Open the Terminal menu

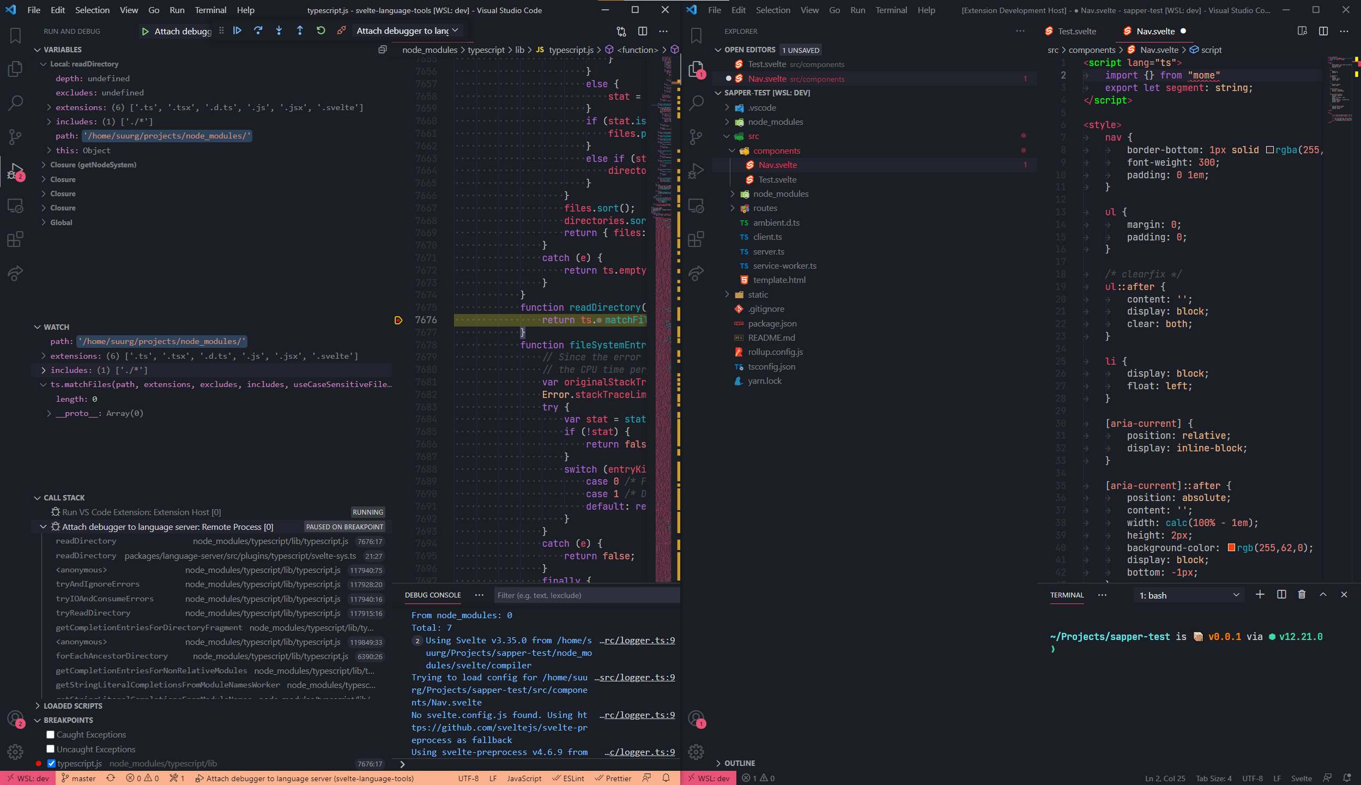point(210,10)
